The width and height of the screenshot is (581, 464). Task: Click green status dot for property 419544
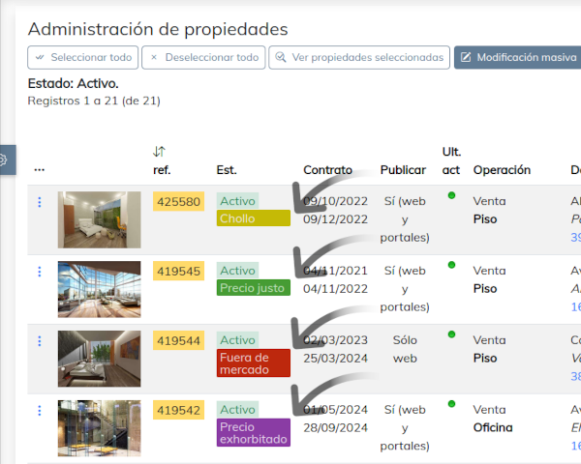tap(451, 334)
